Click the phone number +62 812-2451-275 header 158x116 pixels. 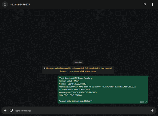point(20,4)
